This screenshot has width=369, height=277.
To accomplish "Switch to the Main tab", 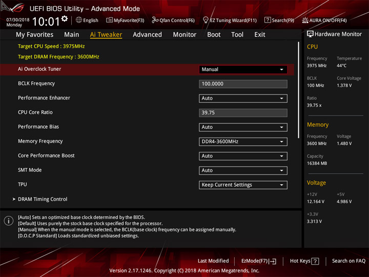I will click(x=72, y=35).
